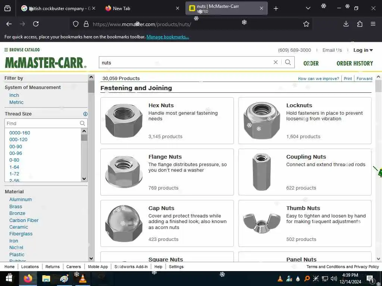Click the Firefox taskbar icon
This screenshot has width=382, height=286.
point(28,278)
